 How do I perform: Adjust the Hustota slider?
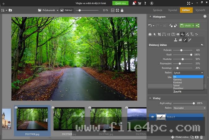[x=183, y=59]
